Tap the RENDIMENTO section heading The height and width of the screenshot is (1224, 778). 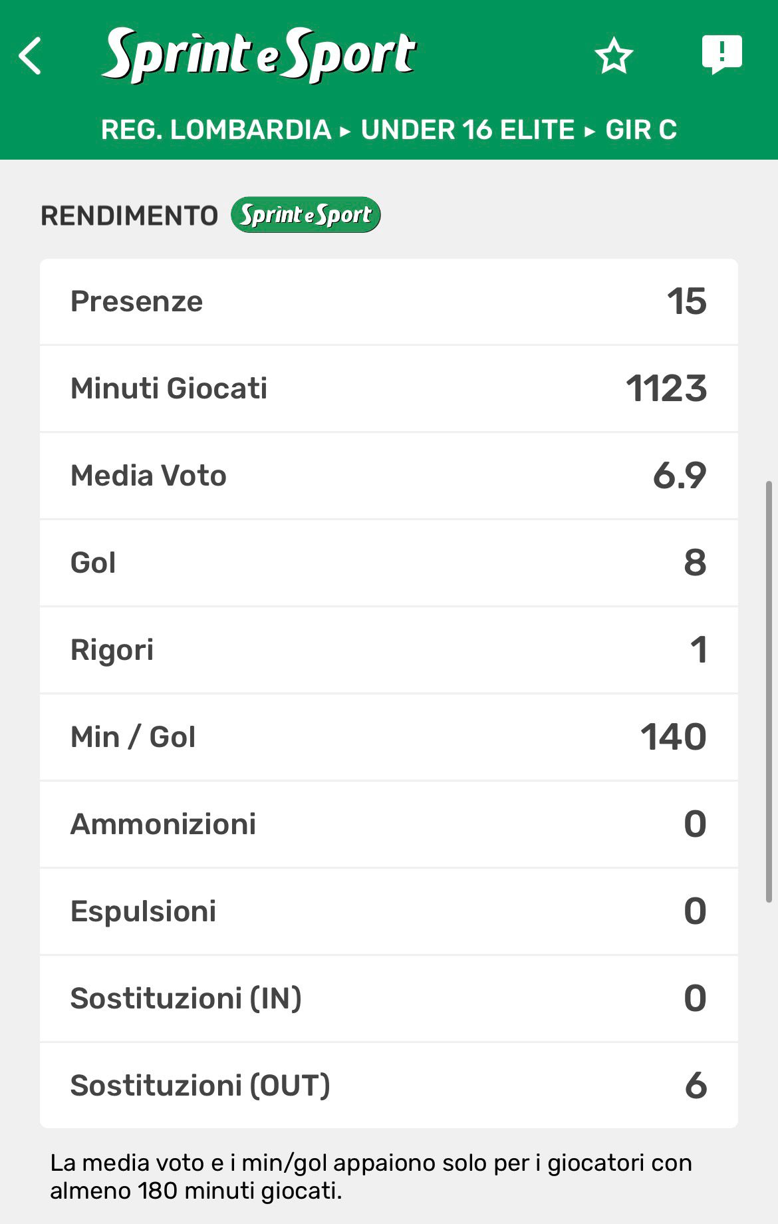[x=130, y=216]
